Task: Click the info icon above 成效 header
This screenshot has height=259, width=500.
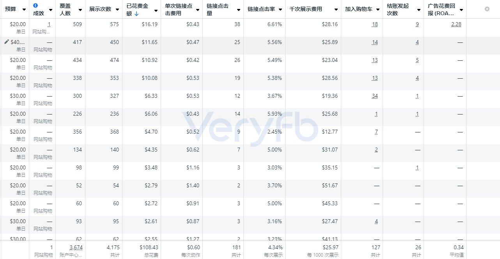Action: tap(35, 5)
